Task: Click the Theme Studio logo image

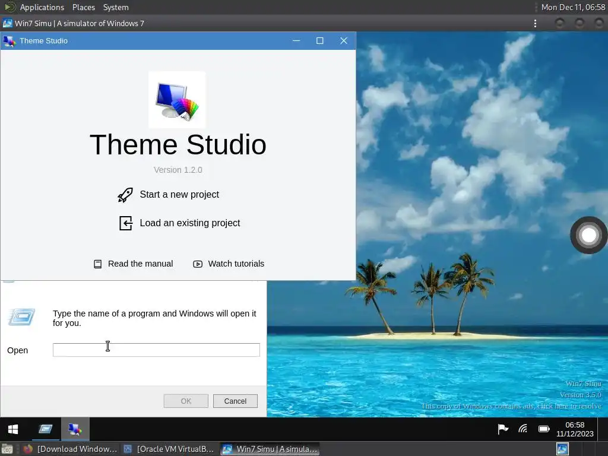Action: point(177,100)
